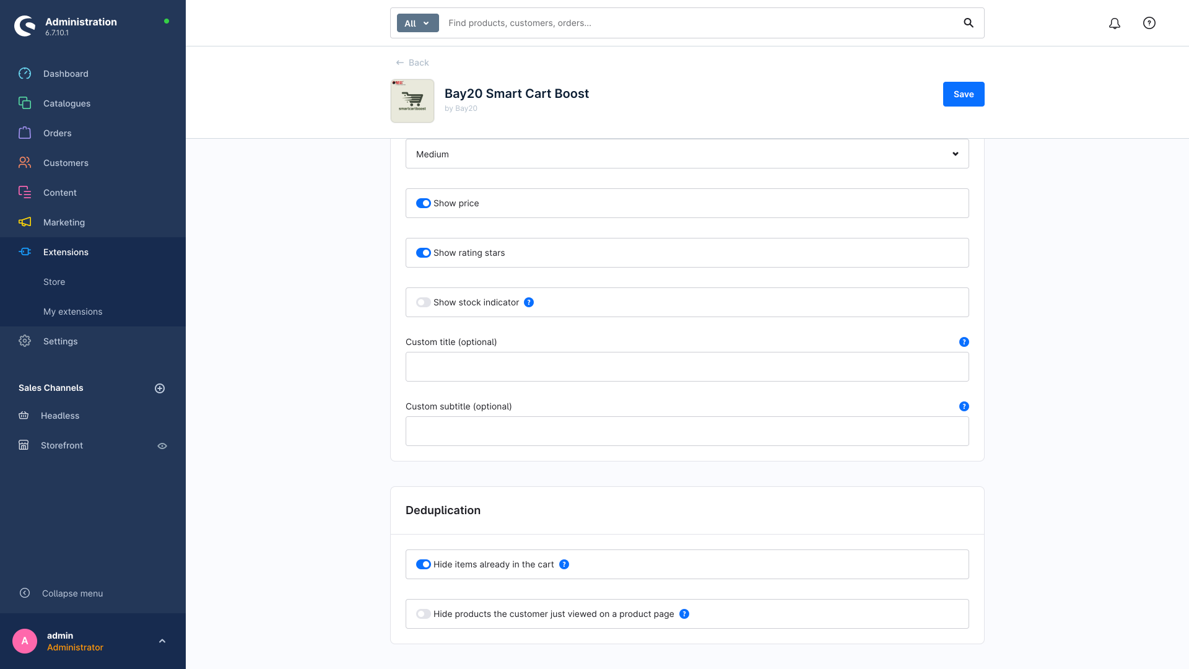This screenshot has height=669, width=1189.
Task: Turn off Hide items already in cart
Action: pos(424,564)
